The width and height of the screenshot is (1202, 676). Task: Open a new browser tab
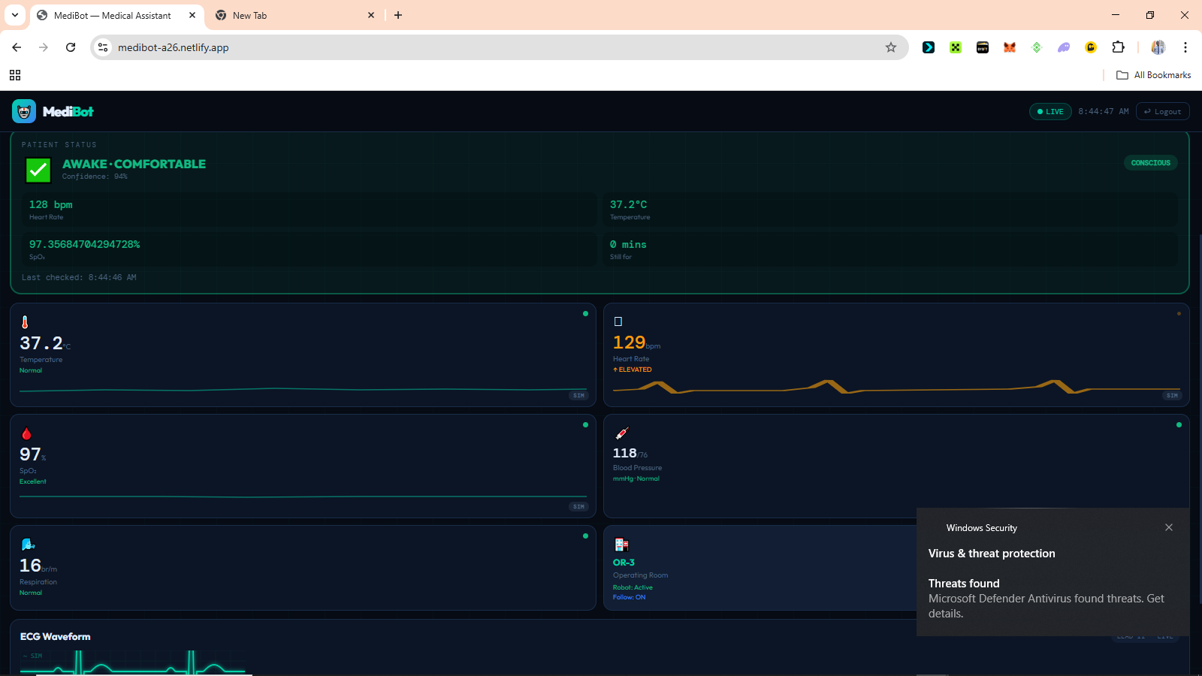pyautogui.click(x=398, y=15)
